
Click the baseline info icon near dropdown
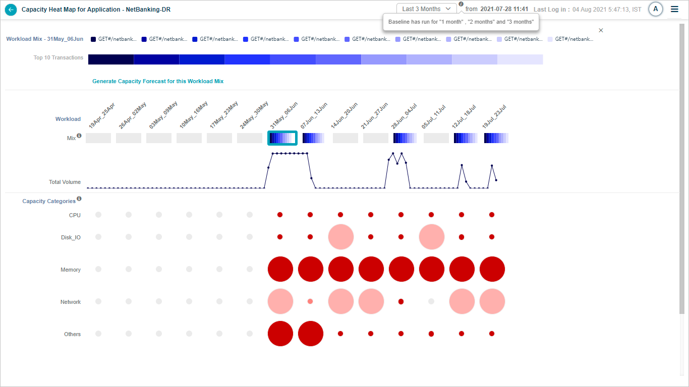[x=461, y=4]
